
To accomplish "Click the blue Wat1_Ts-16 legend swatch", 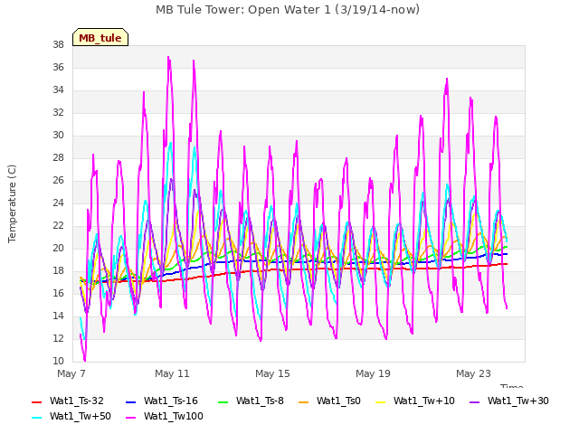I will [131, 402].
